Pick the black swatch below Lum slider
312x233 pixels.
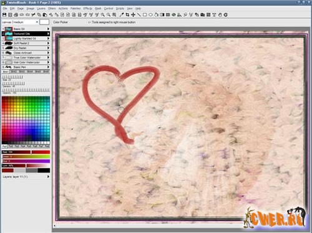44,171
